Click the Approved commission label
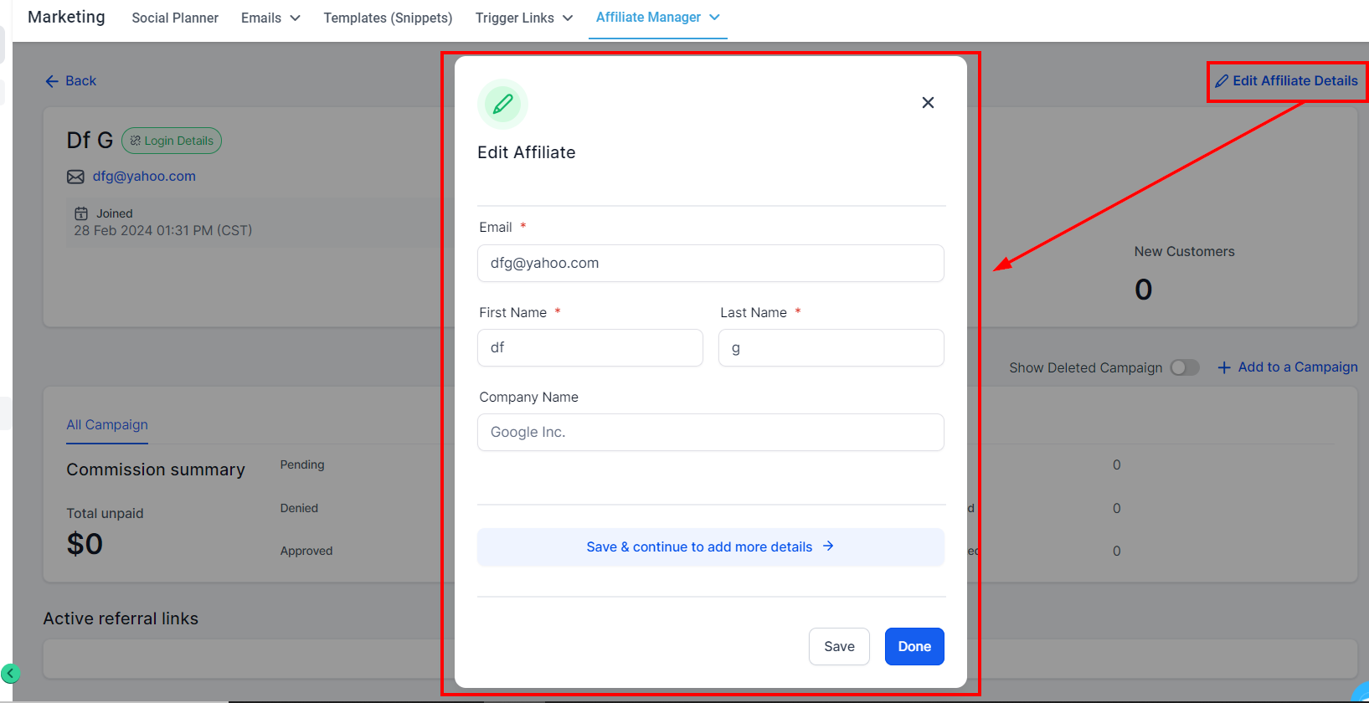The width and height of the screenshot is (1369, 703). click(306, 551)
